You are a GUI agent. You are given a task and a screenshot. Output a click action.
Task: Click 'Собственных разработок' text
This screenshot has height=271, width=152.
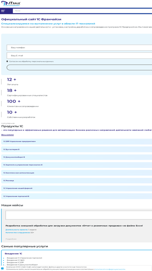click(21, 117)
